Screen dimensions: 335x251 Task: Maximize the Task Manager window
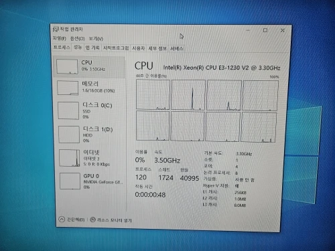[265, 30]
